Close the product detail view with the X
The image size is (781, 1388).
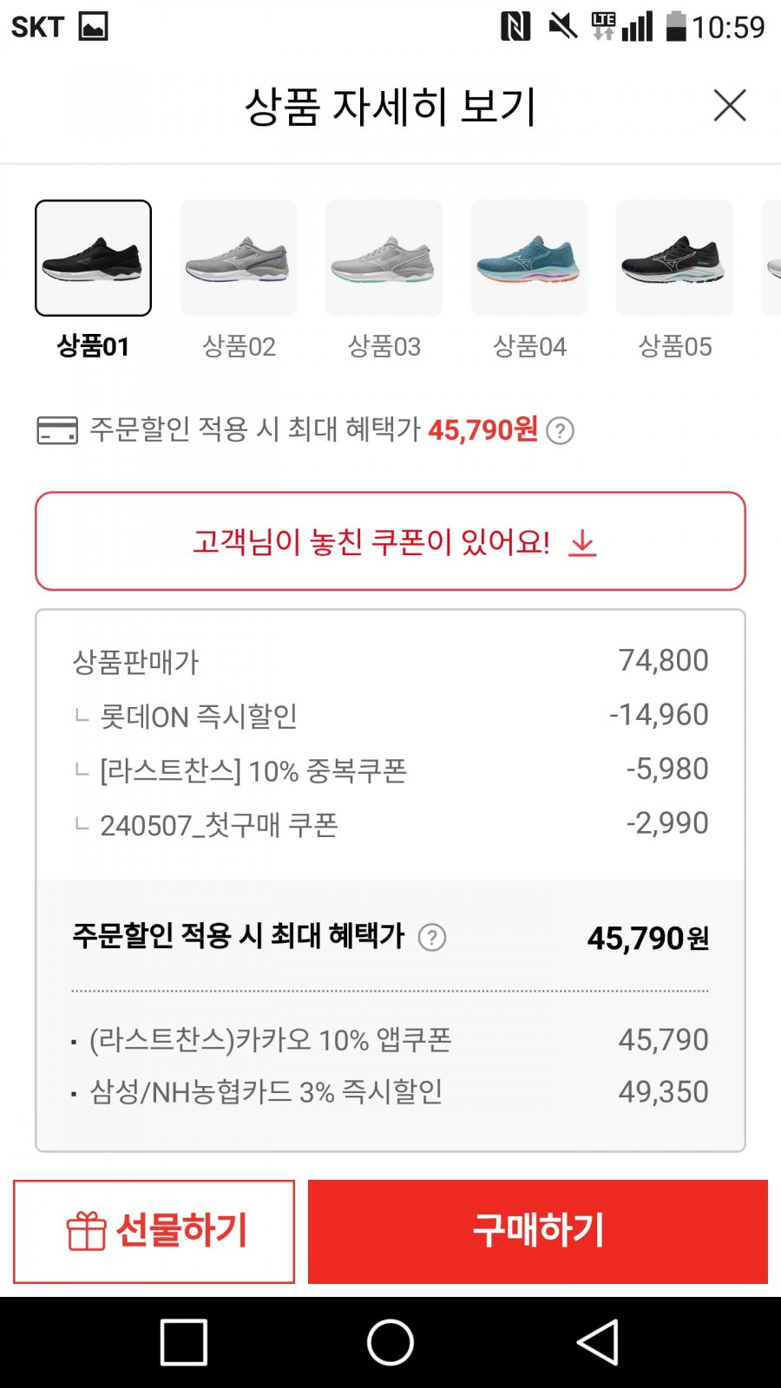(730, 106)
